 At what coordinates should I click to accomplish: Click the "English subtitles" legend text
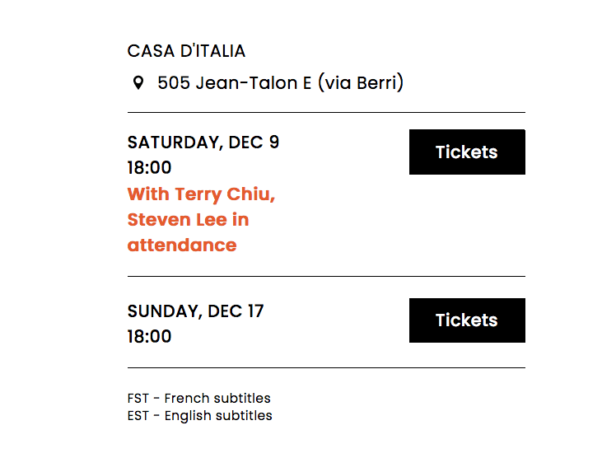click(x=218, y=416)
